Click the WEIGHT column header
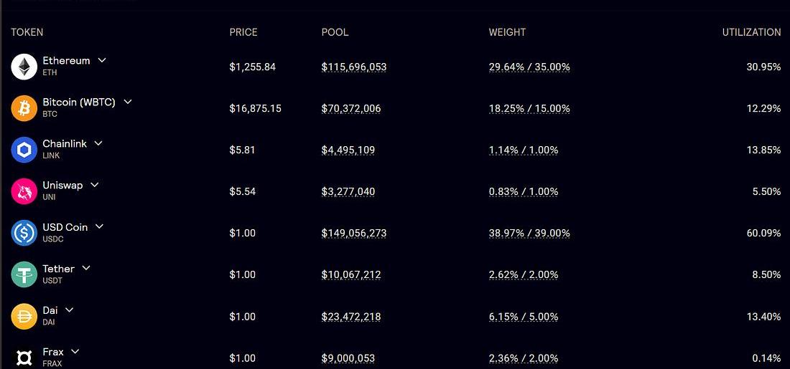The width and height of the screenshot is (790, 369). (507, 32)
